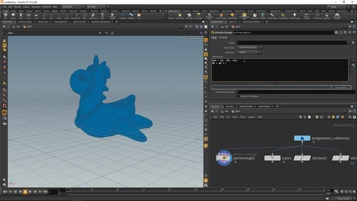357x201 pixels.
Task: Jump to last frame on timeline
Action: pos(45,192)
